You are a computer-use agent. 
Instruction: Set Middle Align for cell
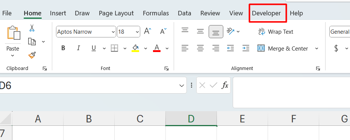click(200, 31)
